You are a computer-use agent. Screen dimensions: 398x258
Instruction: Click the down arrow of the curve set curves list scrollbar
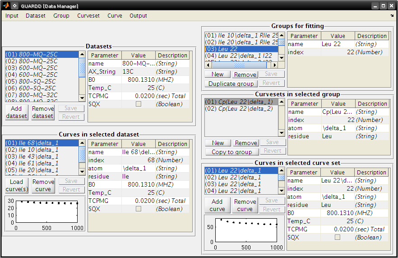point(282,190)
